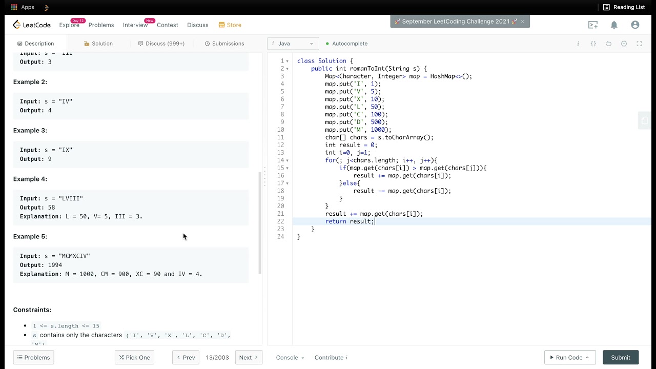
Task: Collapse the class Solution fold arrow
Action: (288, 61)
